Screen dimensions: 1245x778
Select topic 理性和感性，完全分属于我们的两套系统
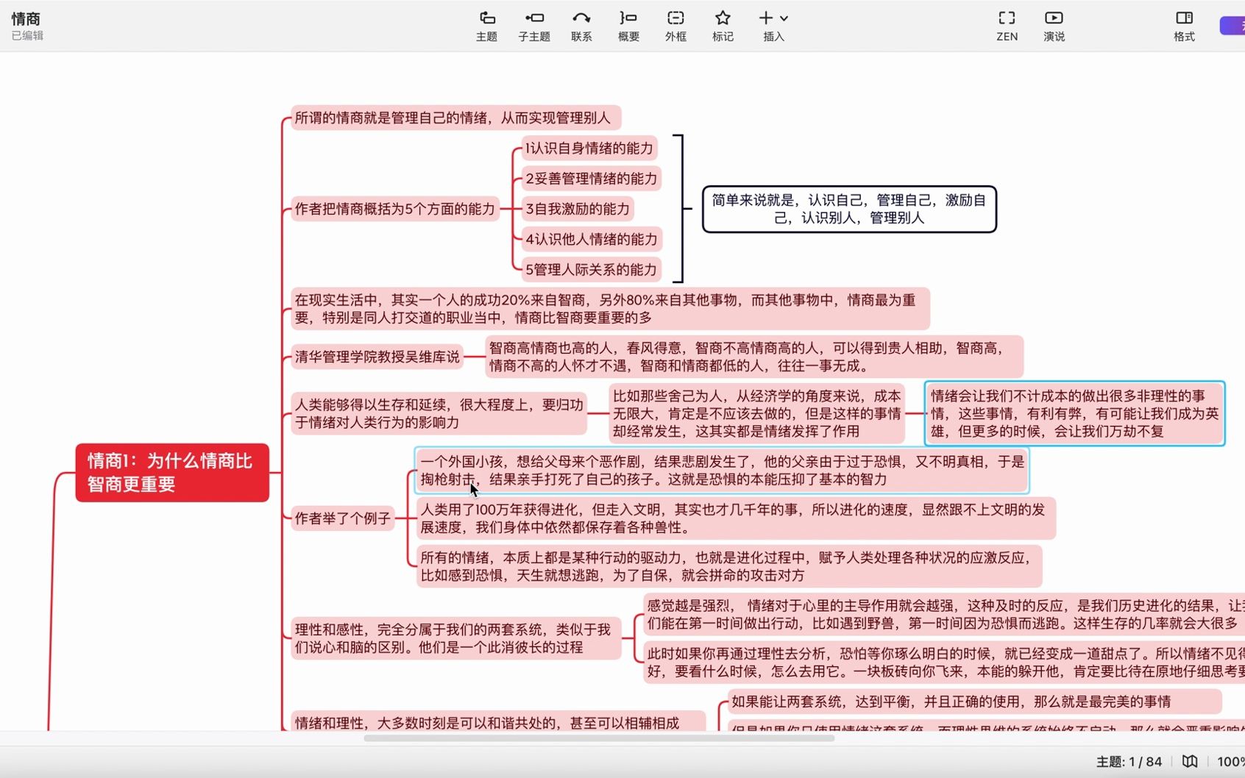[x=455, y=638]
